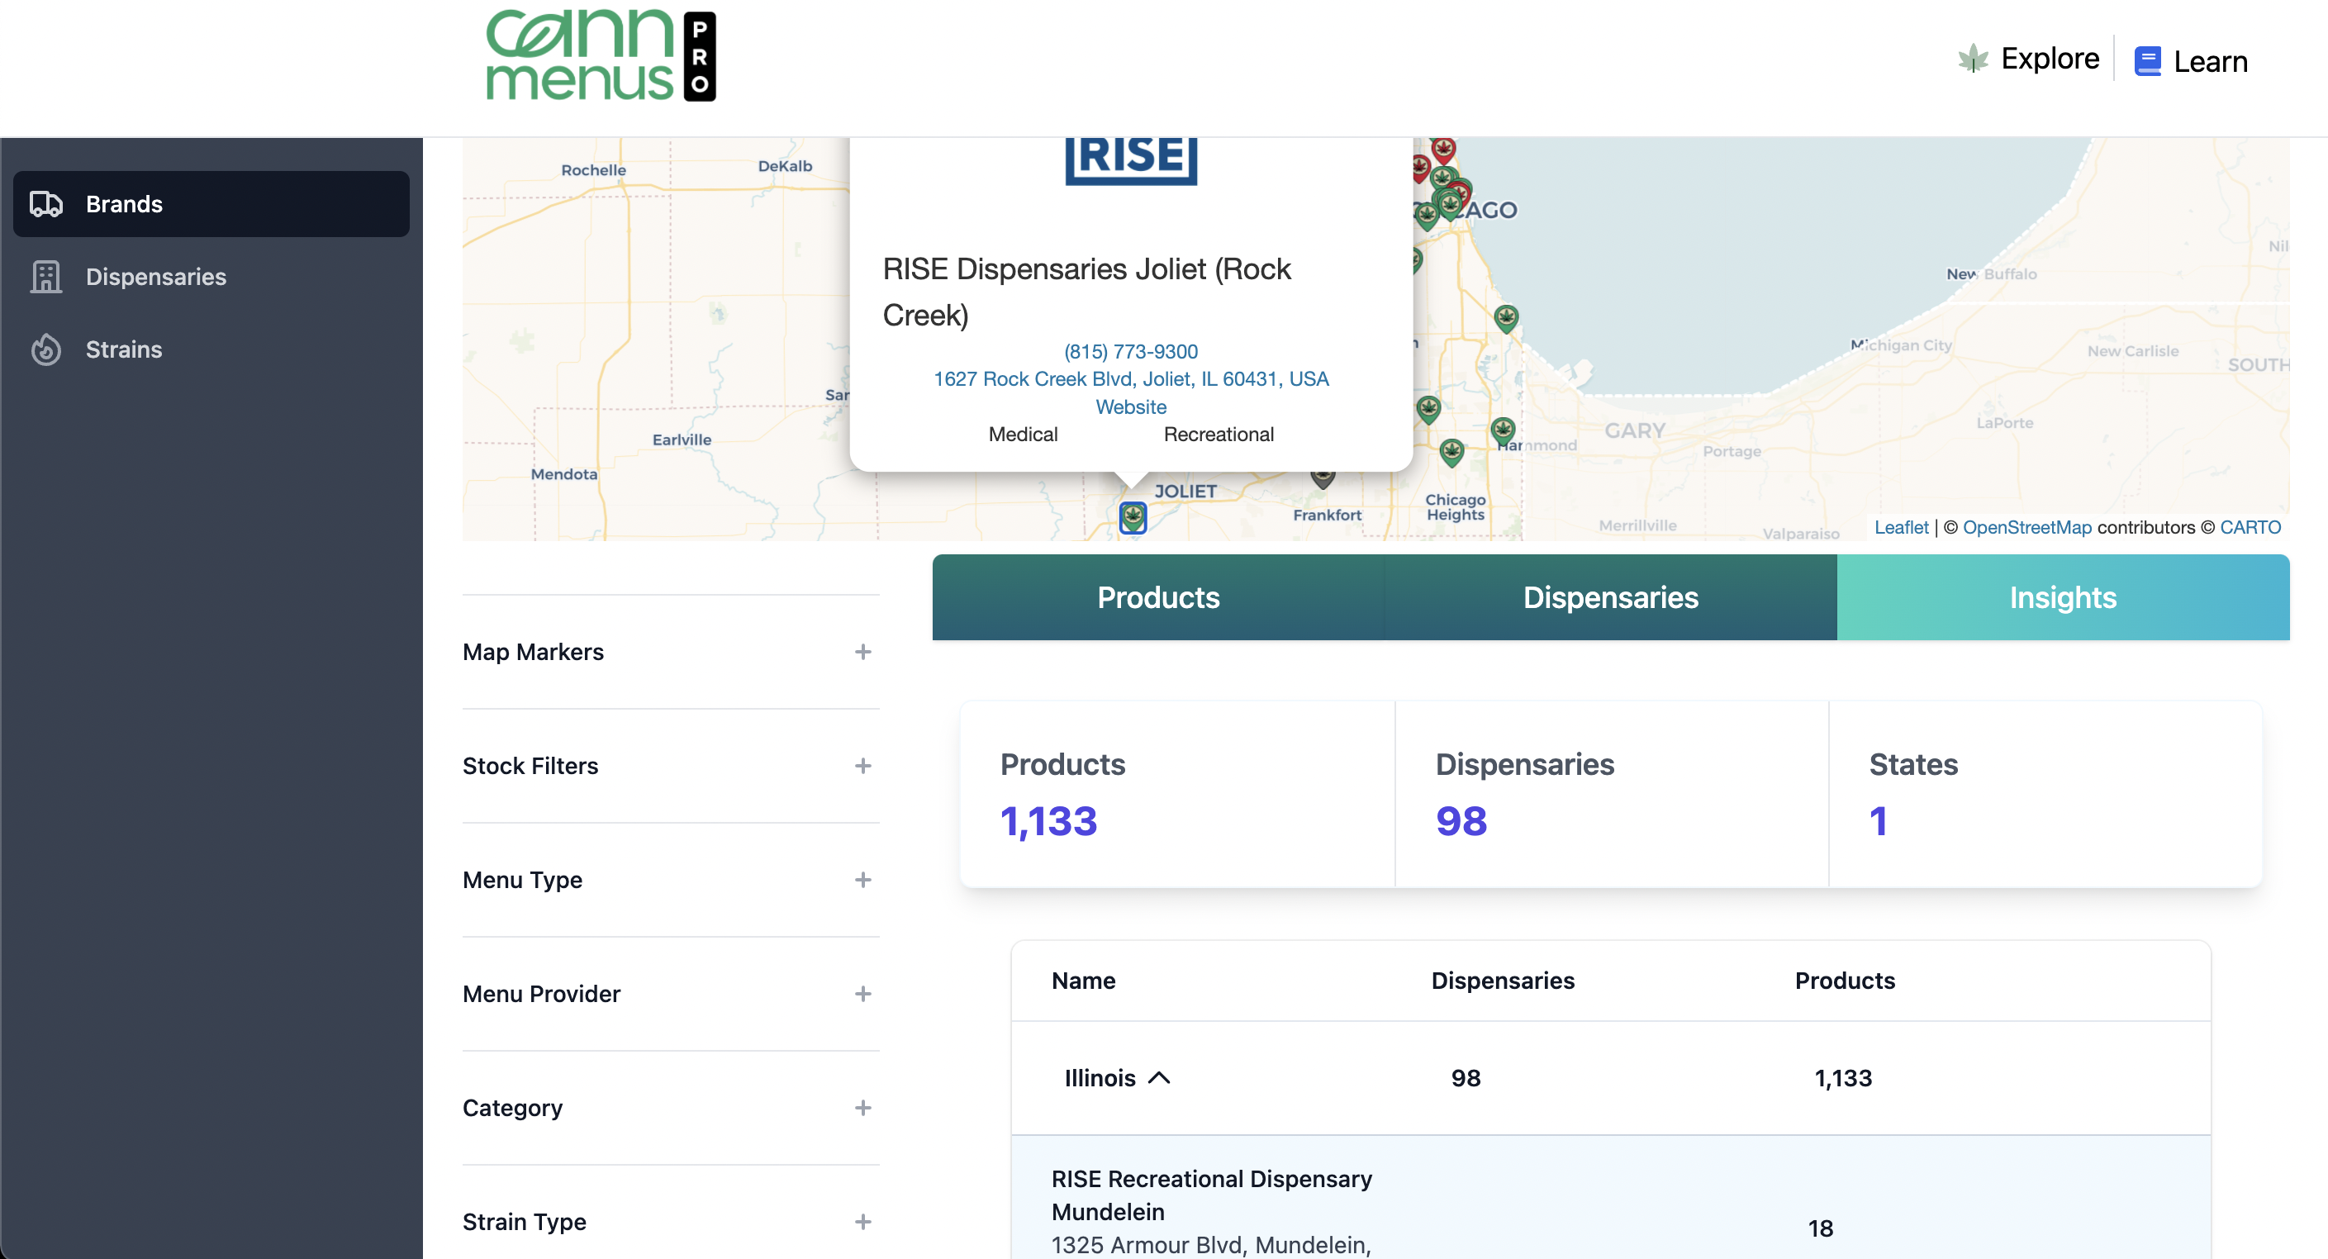Click the 1627 Rock Creek Blvd address link
This screenshot has height=1259, width=2328.
click(x=1131, y=378)
